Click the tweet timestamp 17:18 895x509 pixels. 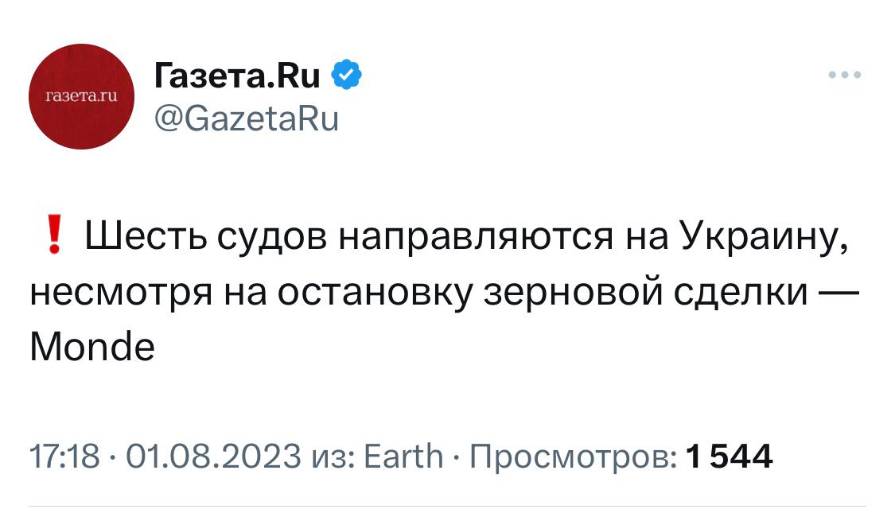(64, 457)
